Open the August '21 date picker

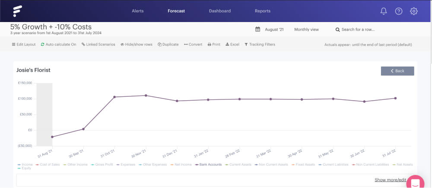274,29
